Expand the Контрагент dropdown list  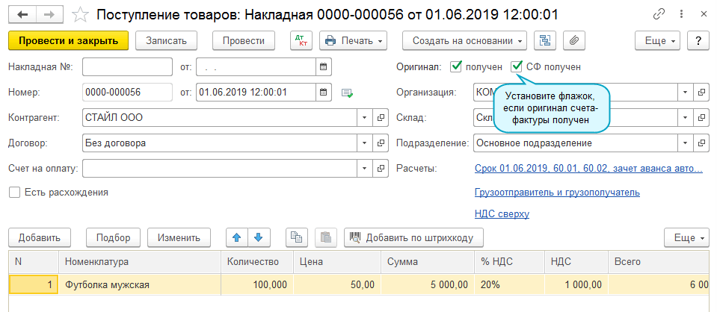pyautogui.click(x=364, y=118)
